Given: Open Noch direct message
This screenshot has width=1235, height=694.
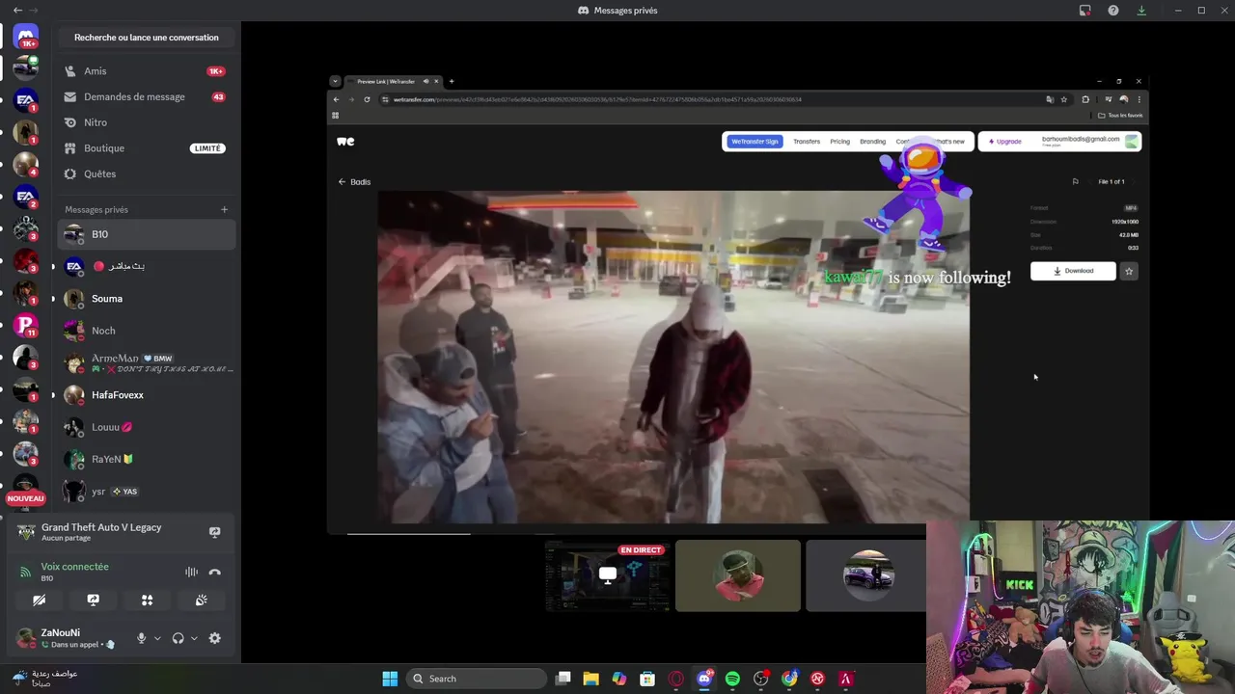Looking at the screenshot, I should tap(147, 331).
